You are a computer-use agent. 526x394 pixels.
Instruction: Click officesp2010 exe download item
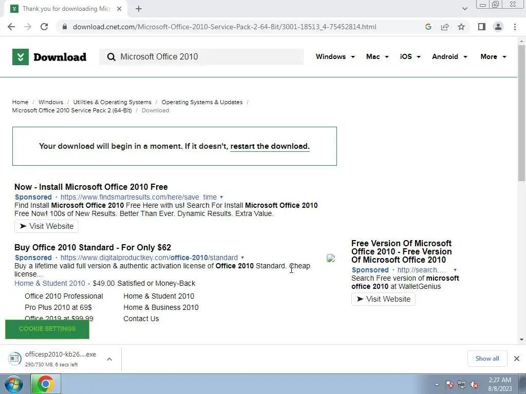click(x=53, y=359)
